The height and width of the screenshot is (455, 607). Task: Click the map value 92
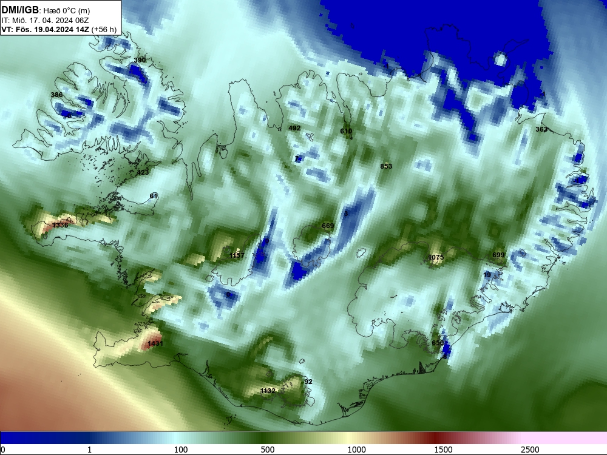pyautogui.click(x=308, y=382)
